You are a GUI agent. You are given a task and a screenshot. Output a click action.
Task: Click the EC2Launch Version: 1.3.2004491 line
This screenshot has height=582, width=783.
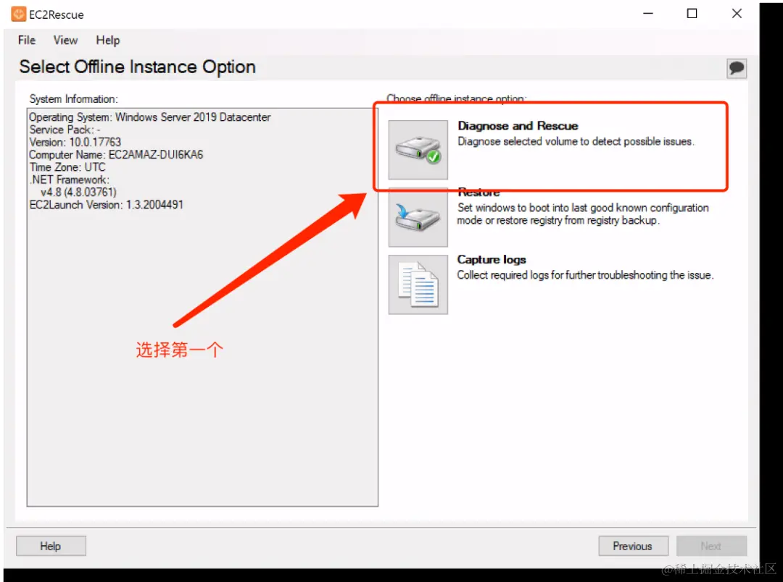107,204
